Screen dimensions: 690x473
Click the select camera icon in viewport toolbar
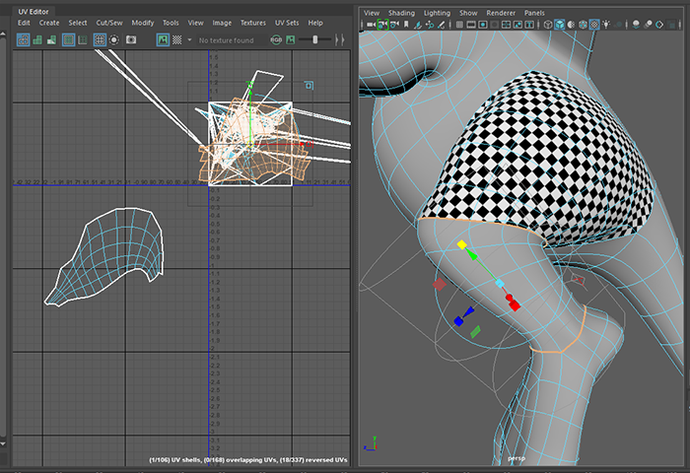[370, 26]
